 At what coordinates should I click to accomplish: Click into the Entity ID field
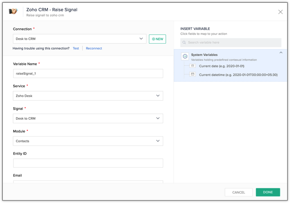88,163
